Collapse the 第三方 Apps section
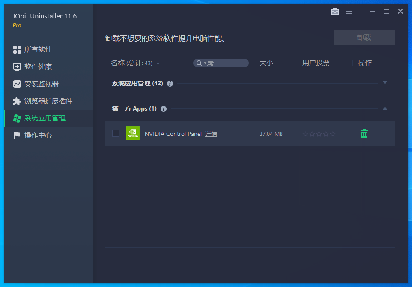The height and width of the screenshot is (287, 412). (x=385, y=108)
